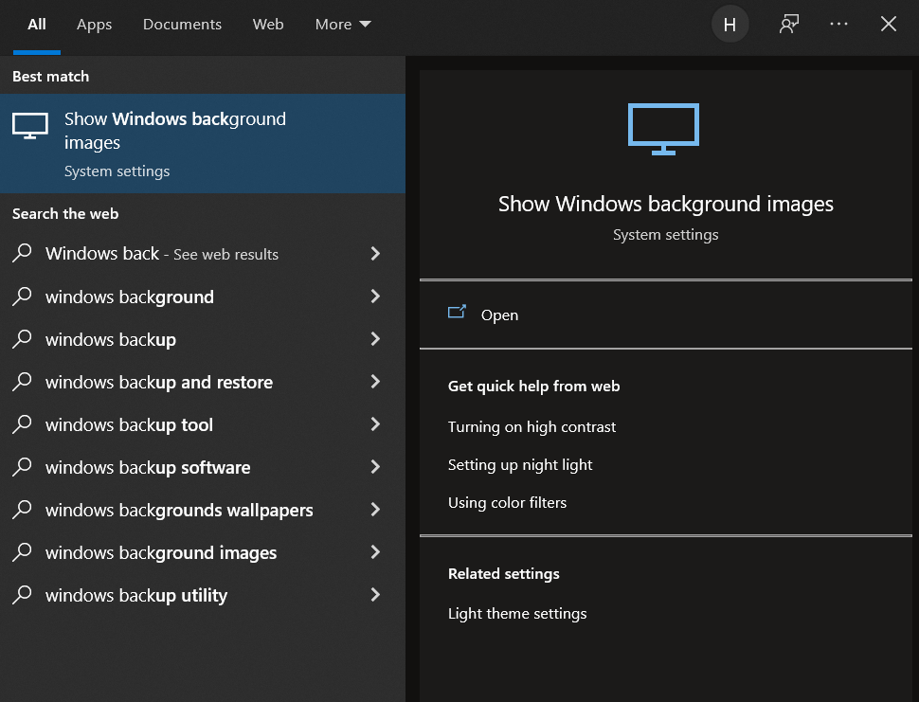Screen dimensions: 919x702
Task: Click search icon beside windows backup software
Action: click(22, 467)
